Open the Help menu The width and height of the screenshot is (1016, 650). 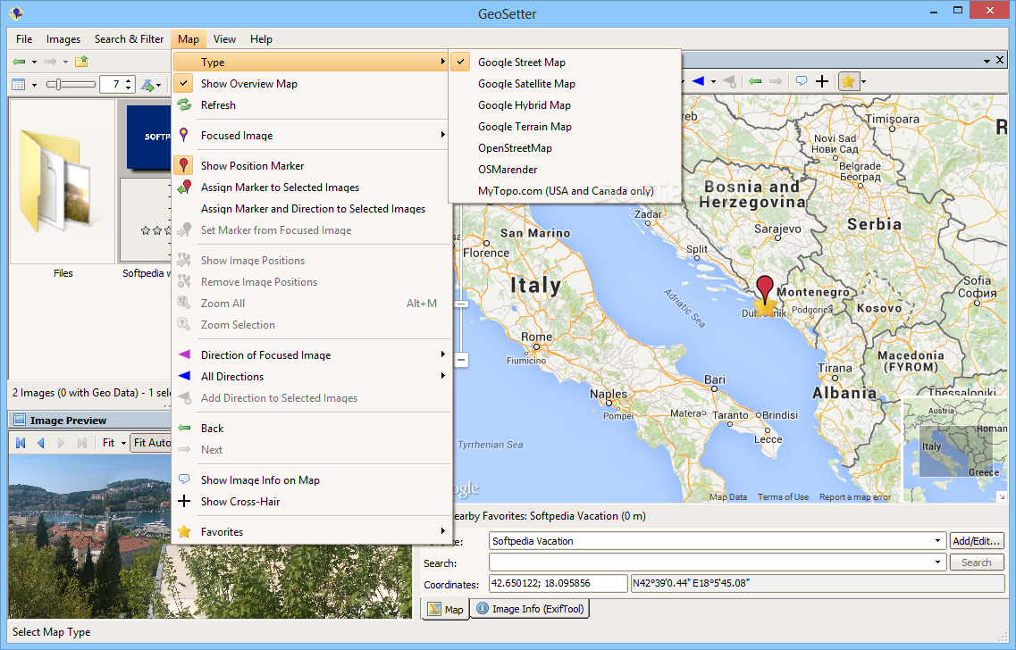pyautogui.click(x=261, y=39)
